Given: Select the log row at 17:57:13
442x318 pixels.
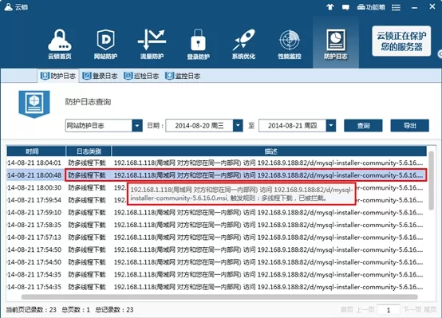Looking at the screenshot, I should pyautogui.click(x=216, y=238).
